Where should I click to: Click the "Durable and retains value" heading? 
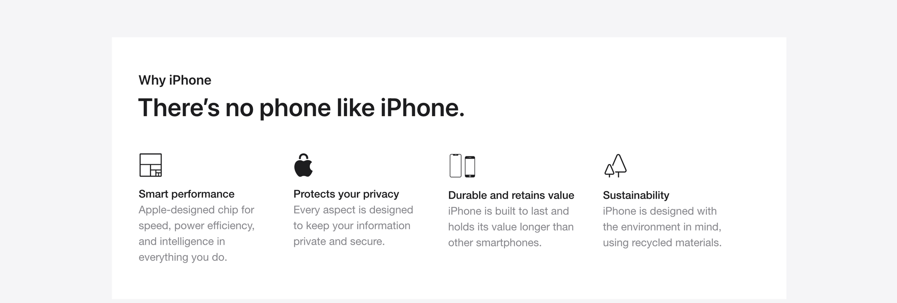click(x=511, y=195)
